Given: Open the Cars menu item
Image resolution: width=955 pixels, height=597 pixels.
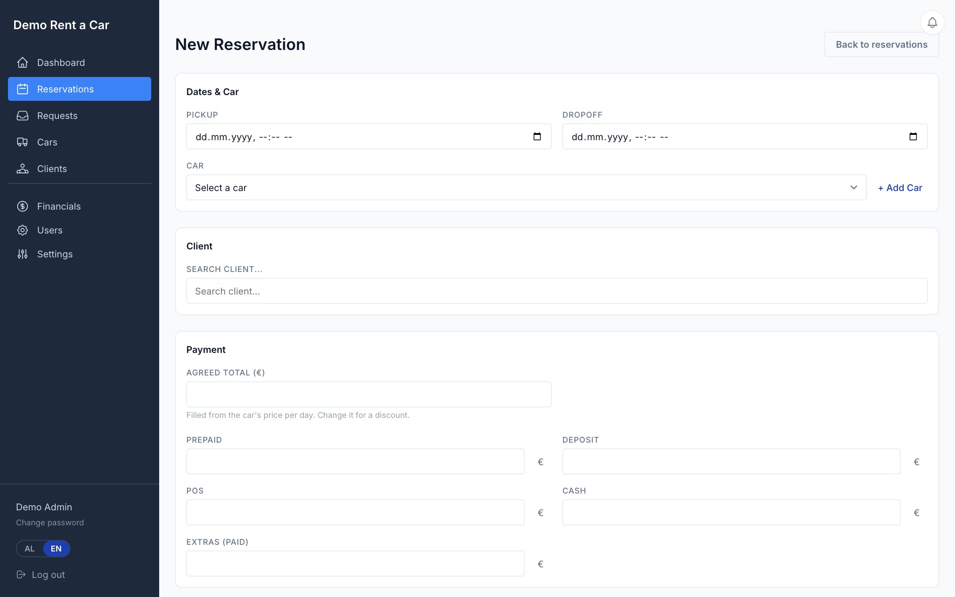Looking at the screenshot, I should [80, 142].
